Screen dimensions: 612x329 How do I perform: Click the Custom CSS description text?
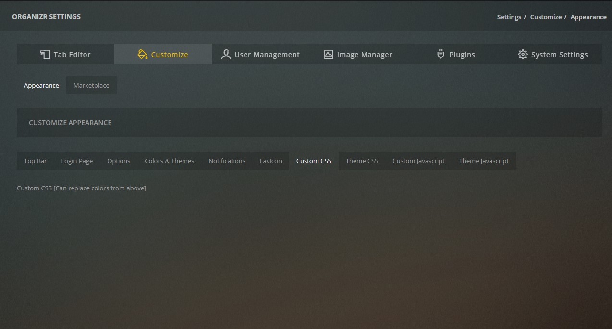(x=81, y=188)
